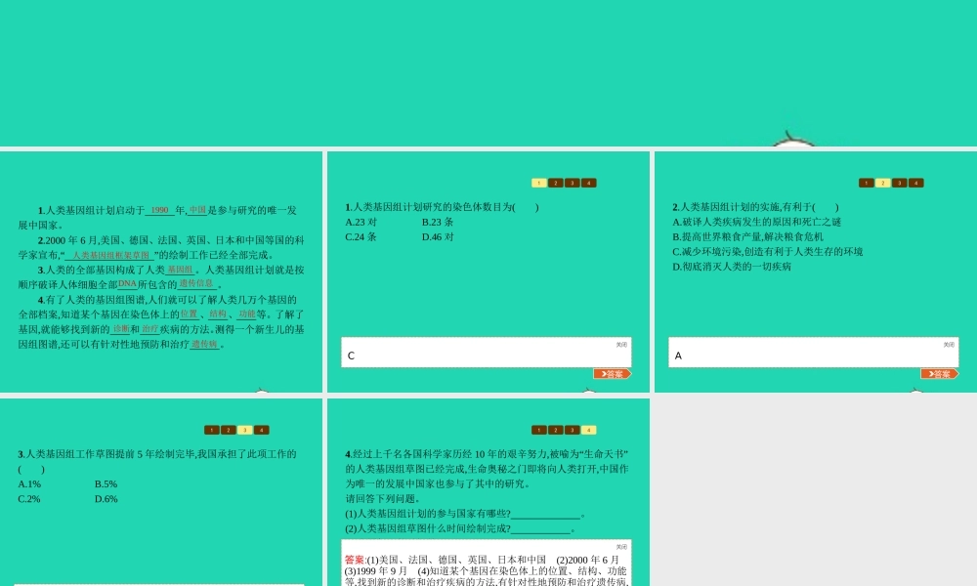Open the fill-in-the-blank review slide thumbnail
Screen dimensions: 977x586
point(161,272)
